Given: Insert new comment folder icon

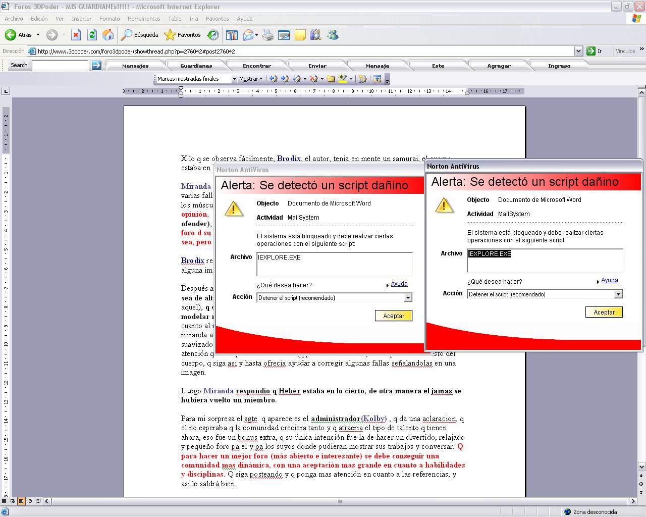Looking at the screenshot, I should click(331, 79).
